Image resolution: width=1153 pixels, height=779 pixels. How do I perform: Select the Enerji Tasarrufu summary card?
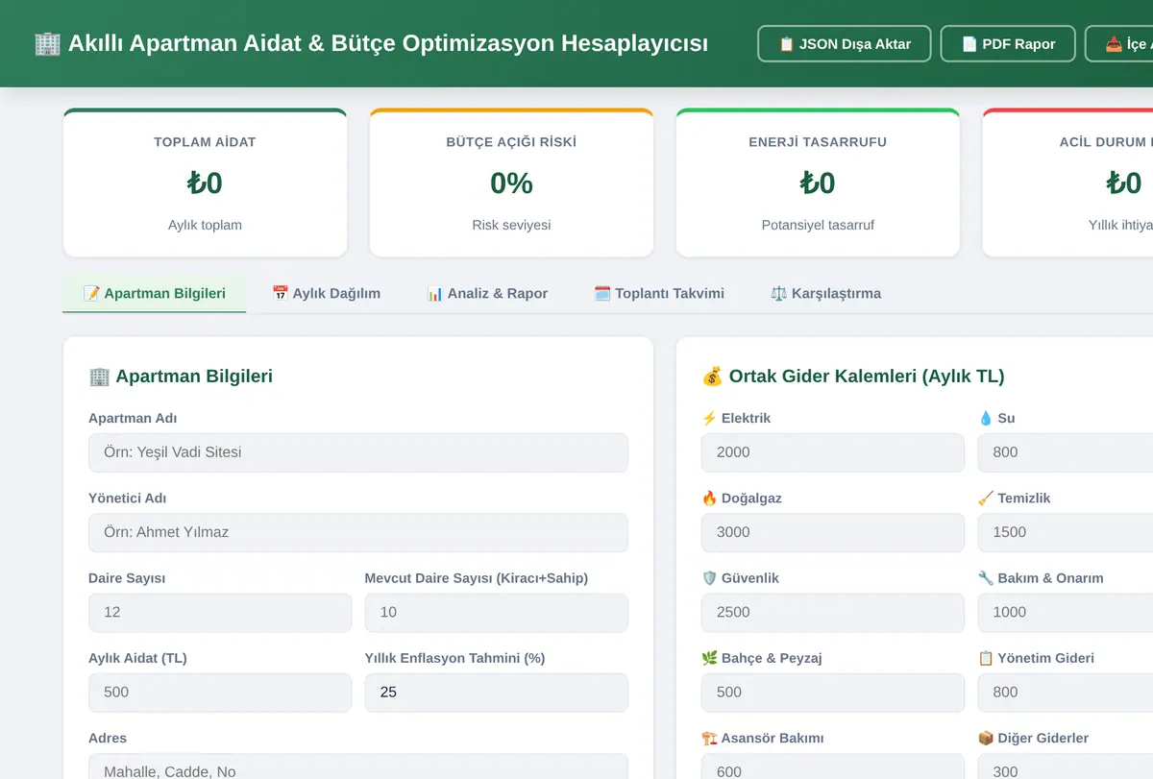[818, 183]
